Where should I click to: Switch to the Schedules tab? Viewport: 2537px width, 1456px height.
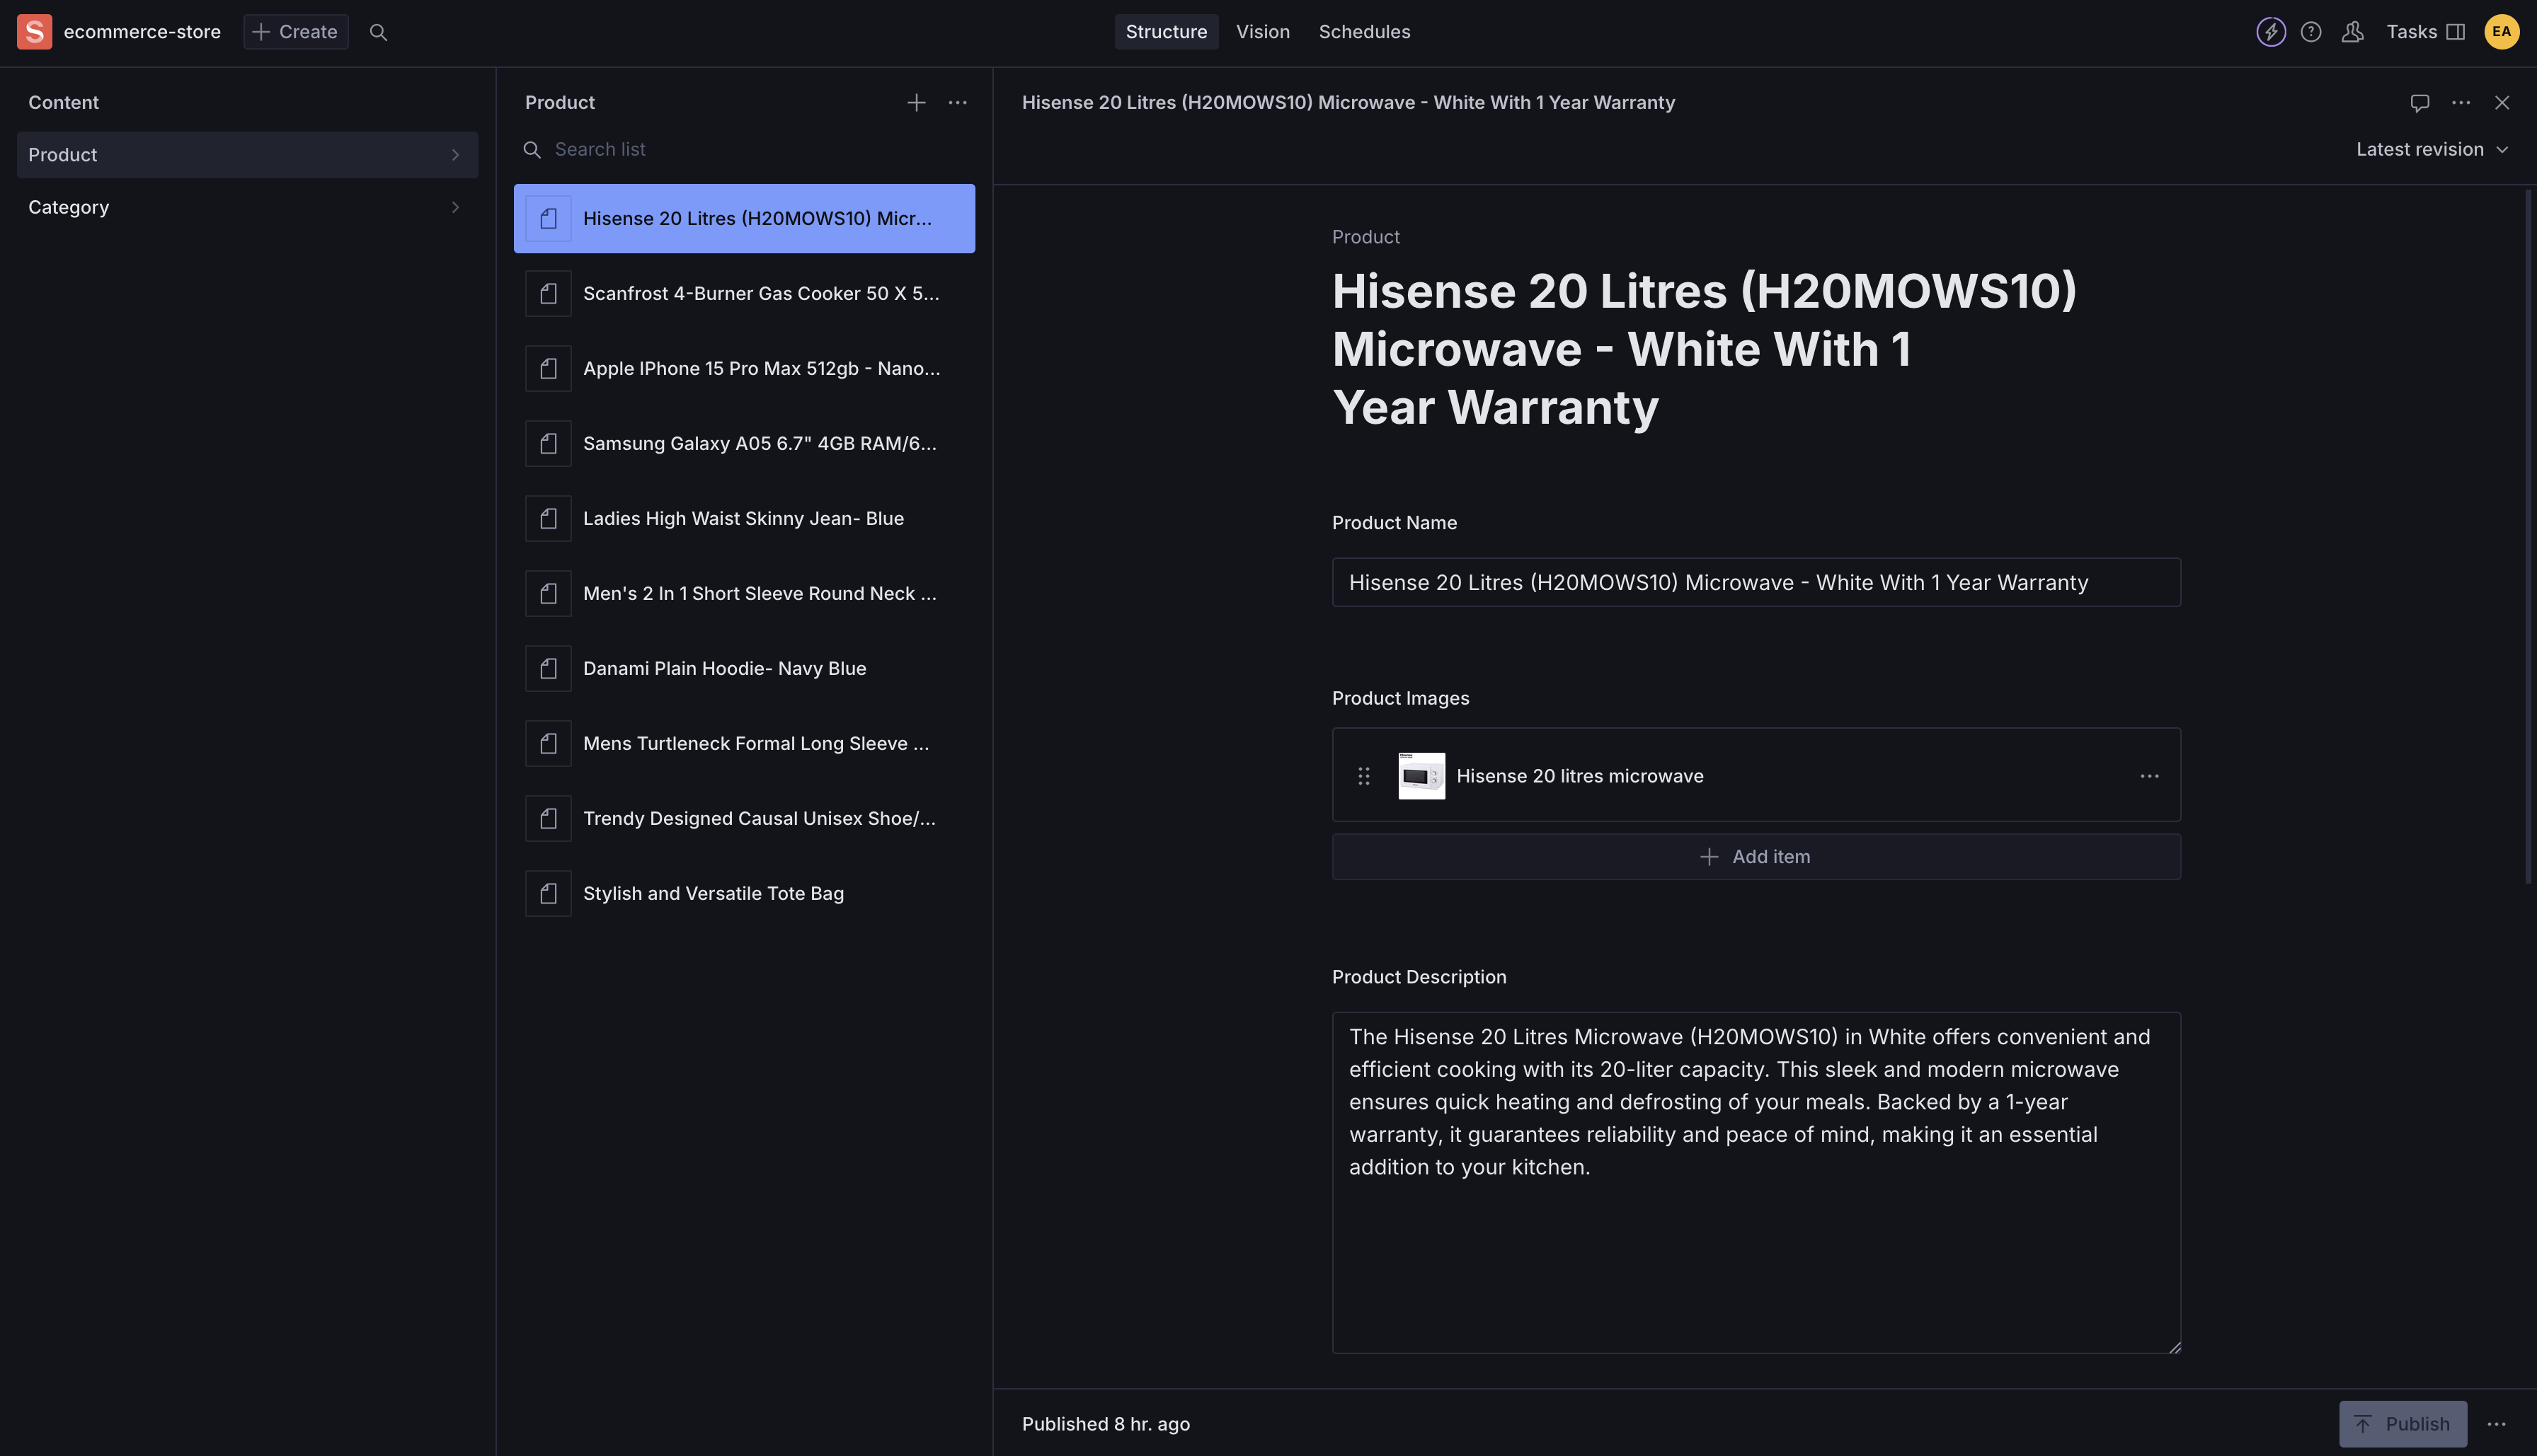click(1363, 32)
